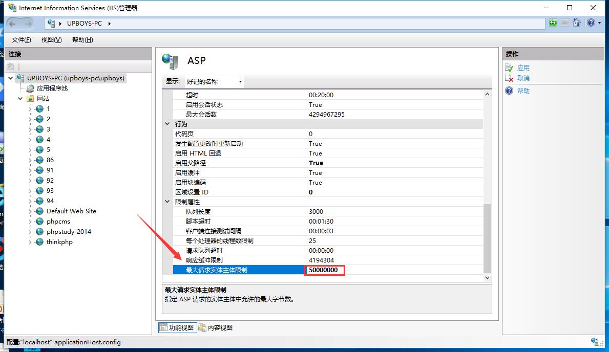The height and width of the screenshot is (352, 609).
Task: Expand site 1 in tree
Action: tap(30, 109)
